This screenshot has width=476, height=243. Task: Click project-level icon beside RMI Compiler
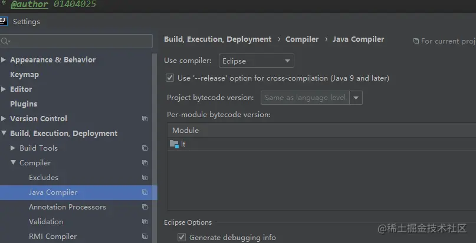coord(145,237)
